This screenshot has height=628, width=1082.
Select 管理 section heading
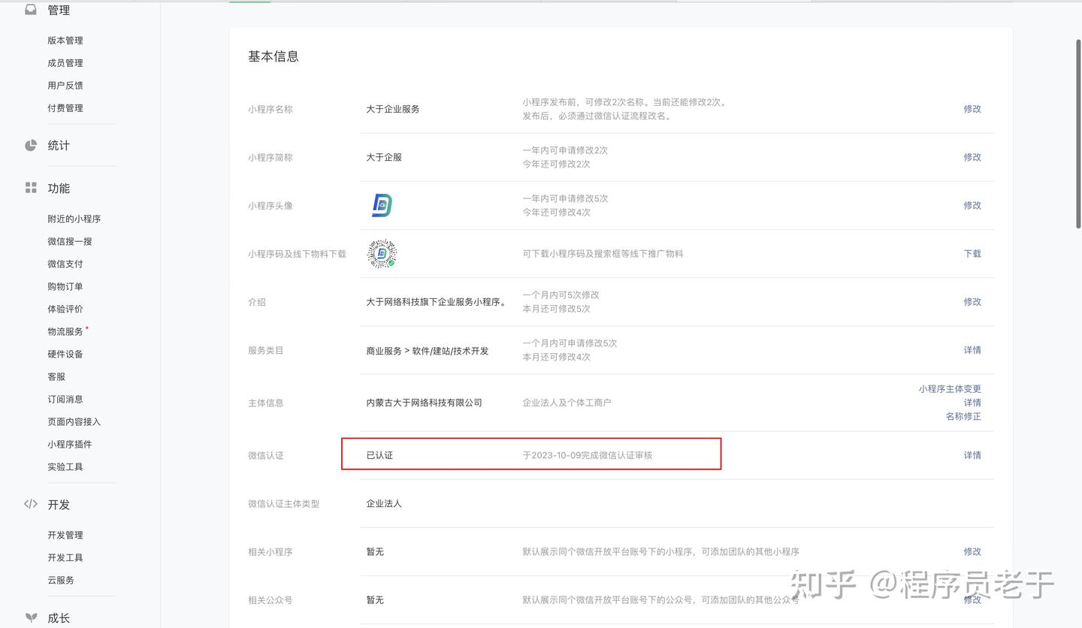[x=59, y=11]
